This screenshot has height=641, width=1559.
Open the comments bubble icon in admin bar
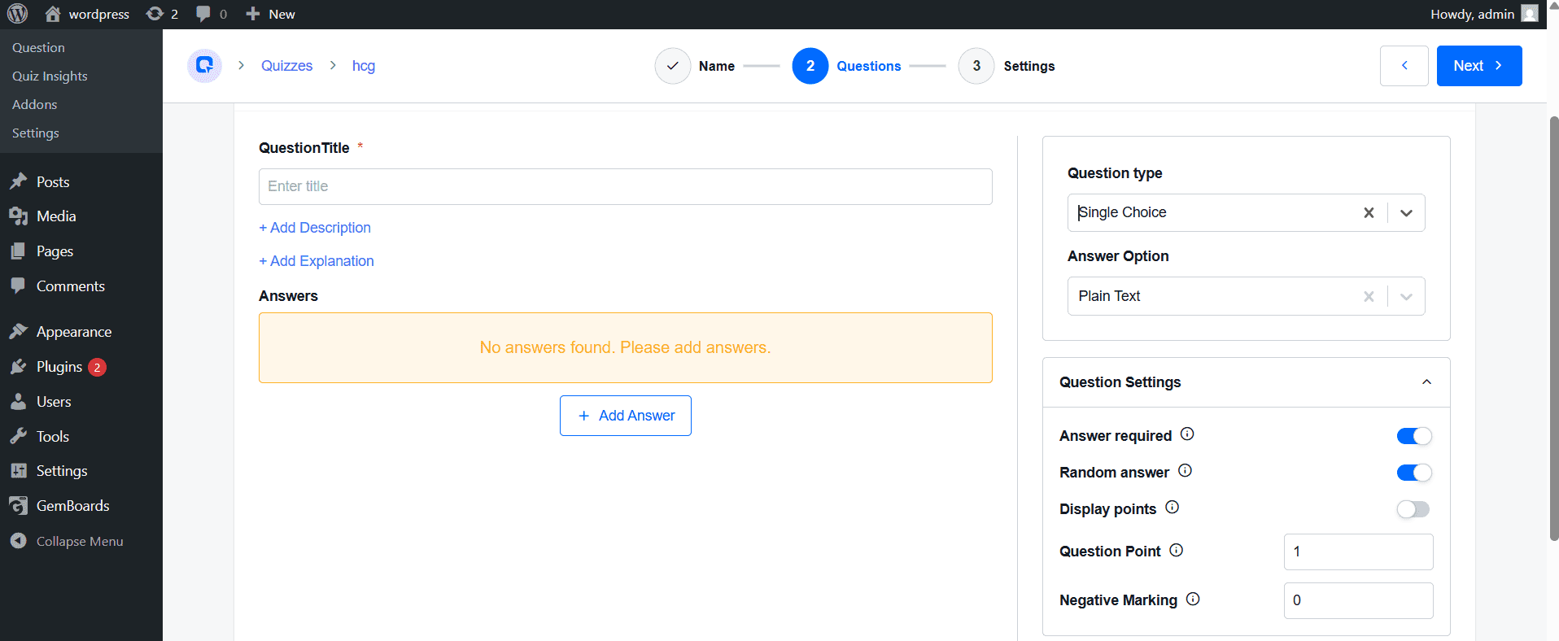203,14
